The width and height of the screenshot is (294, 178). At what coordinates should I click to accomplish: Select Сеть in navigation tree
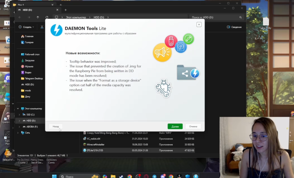pos(25,133)
